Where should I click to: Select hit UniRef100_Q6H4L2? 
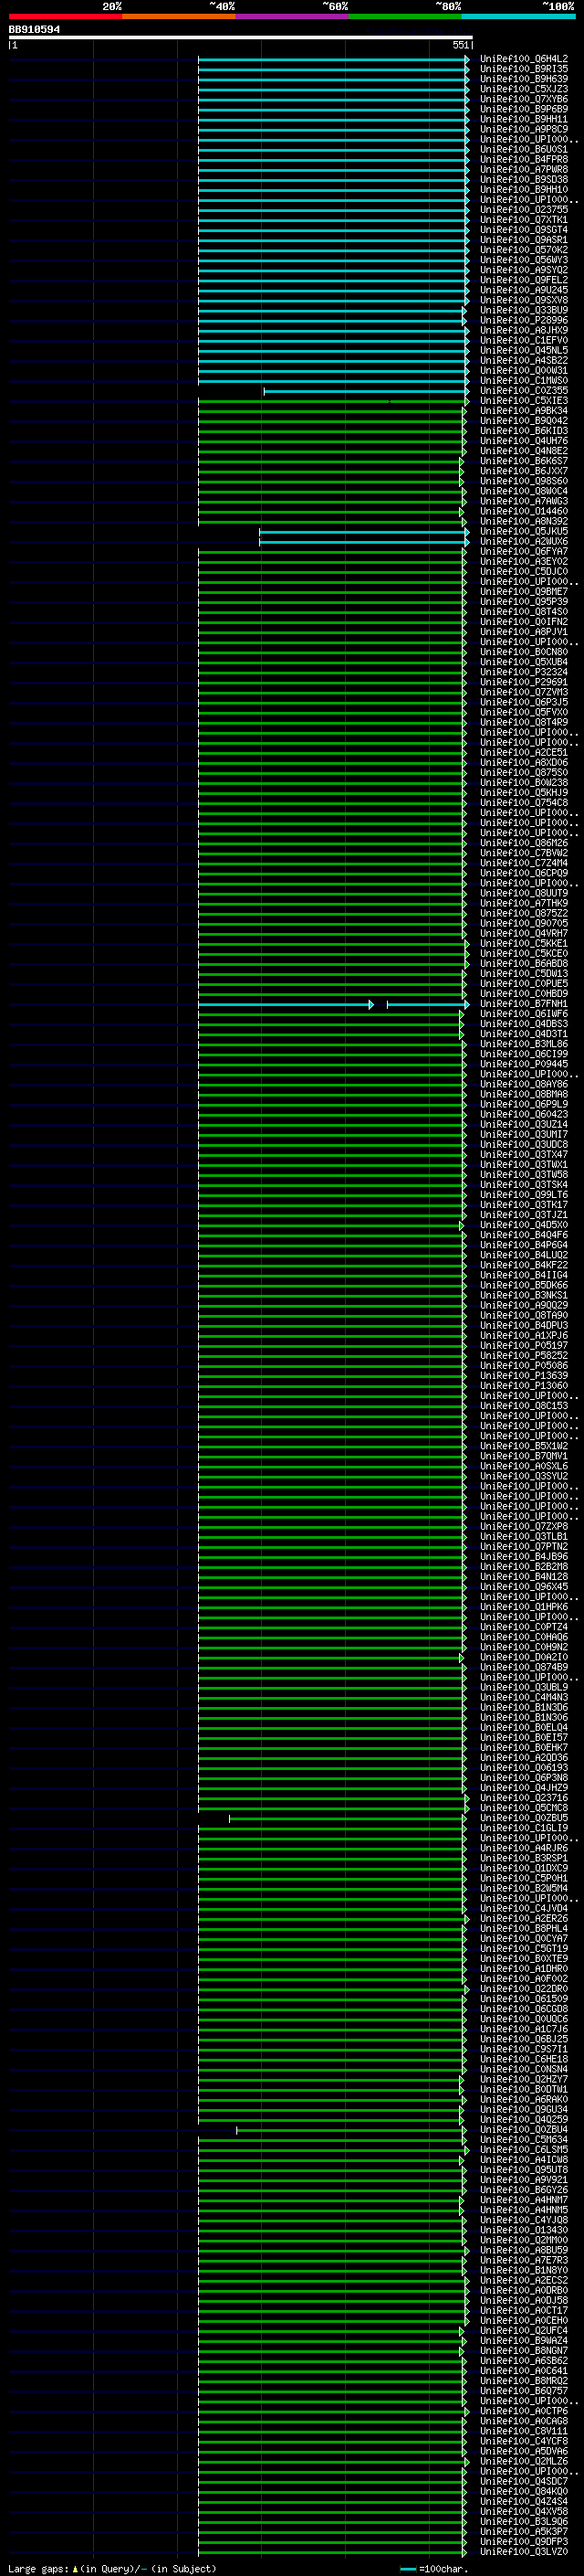[523, 59]
